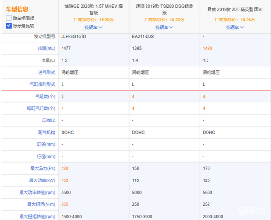Click the 排量(L) row label
This screenshot has height=220, width=271.
tap(48, 60)
